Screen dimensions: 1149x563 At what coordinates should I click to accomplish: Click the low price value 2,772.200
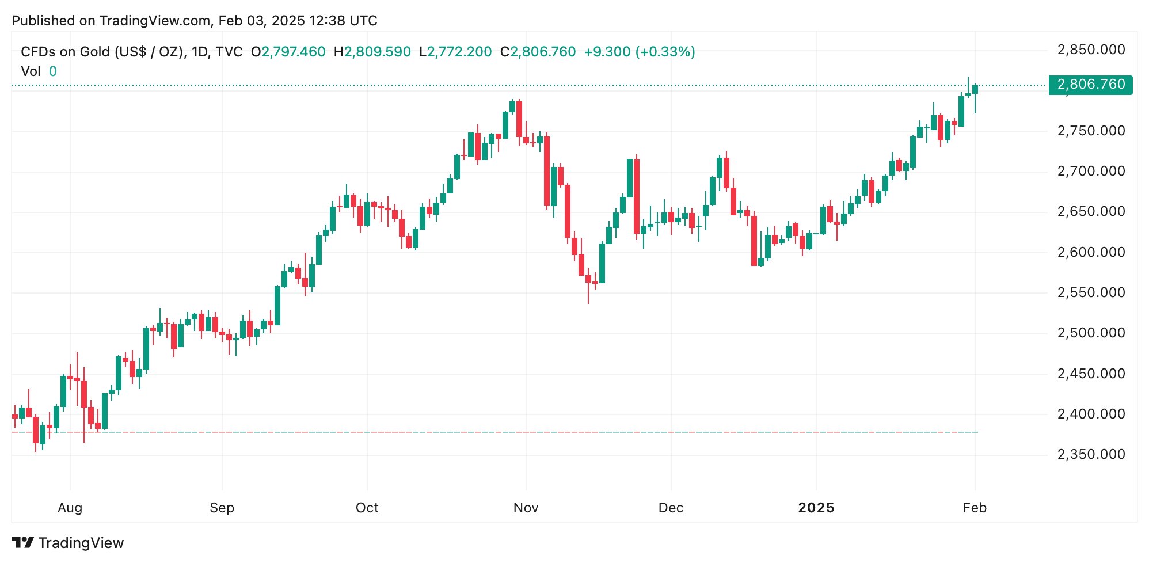click(x=459, y=52)
